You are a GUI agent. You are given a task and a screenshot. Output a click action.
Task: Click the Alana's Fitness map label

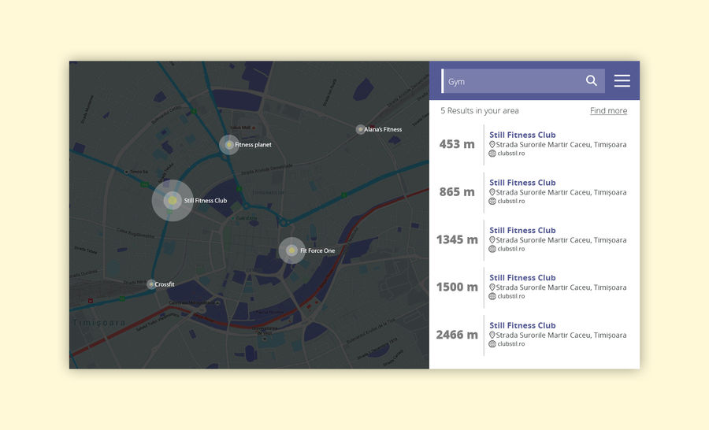(383, 129)
